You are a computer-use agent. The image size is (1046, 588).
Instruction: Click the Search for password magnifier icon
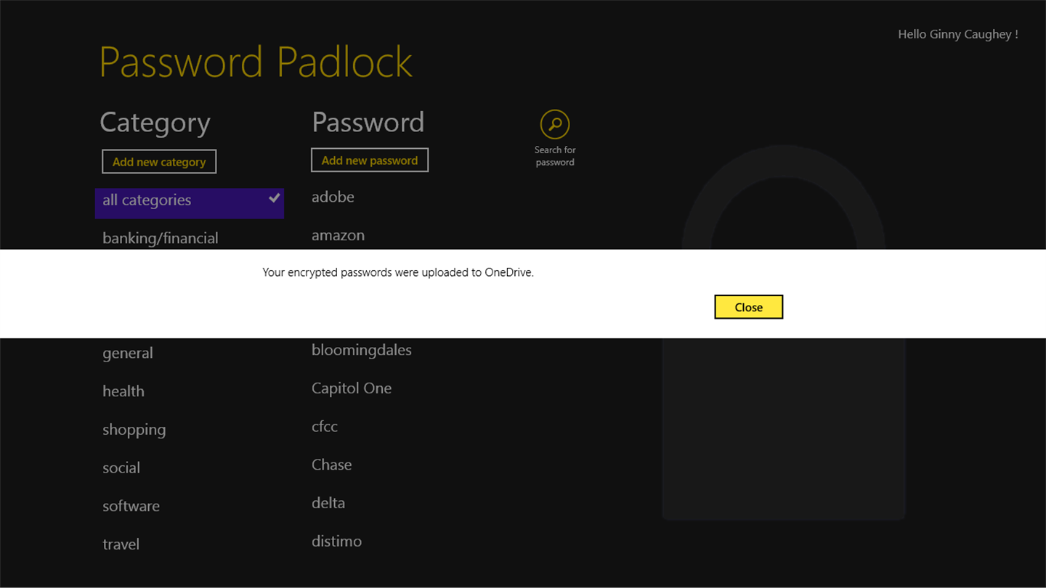click(555, 124)
